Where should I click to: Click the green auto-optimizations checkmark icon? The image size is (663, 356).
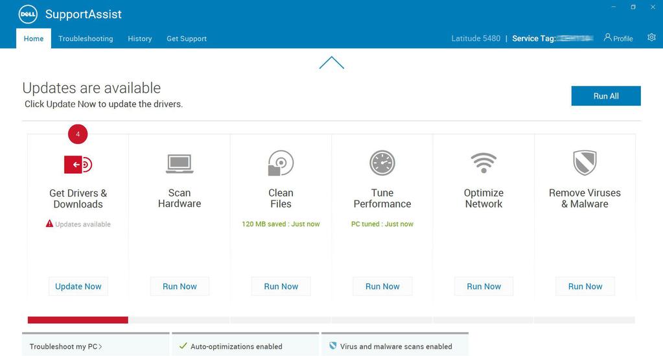(x=183, y=346)
